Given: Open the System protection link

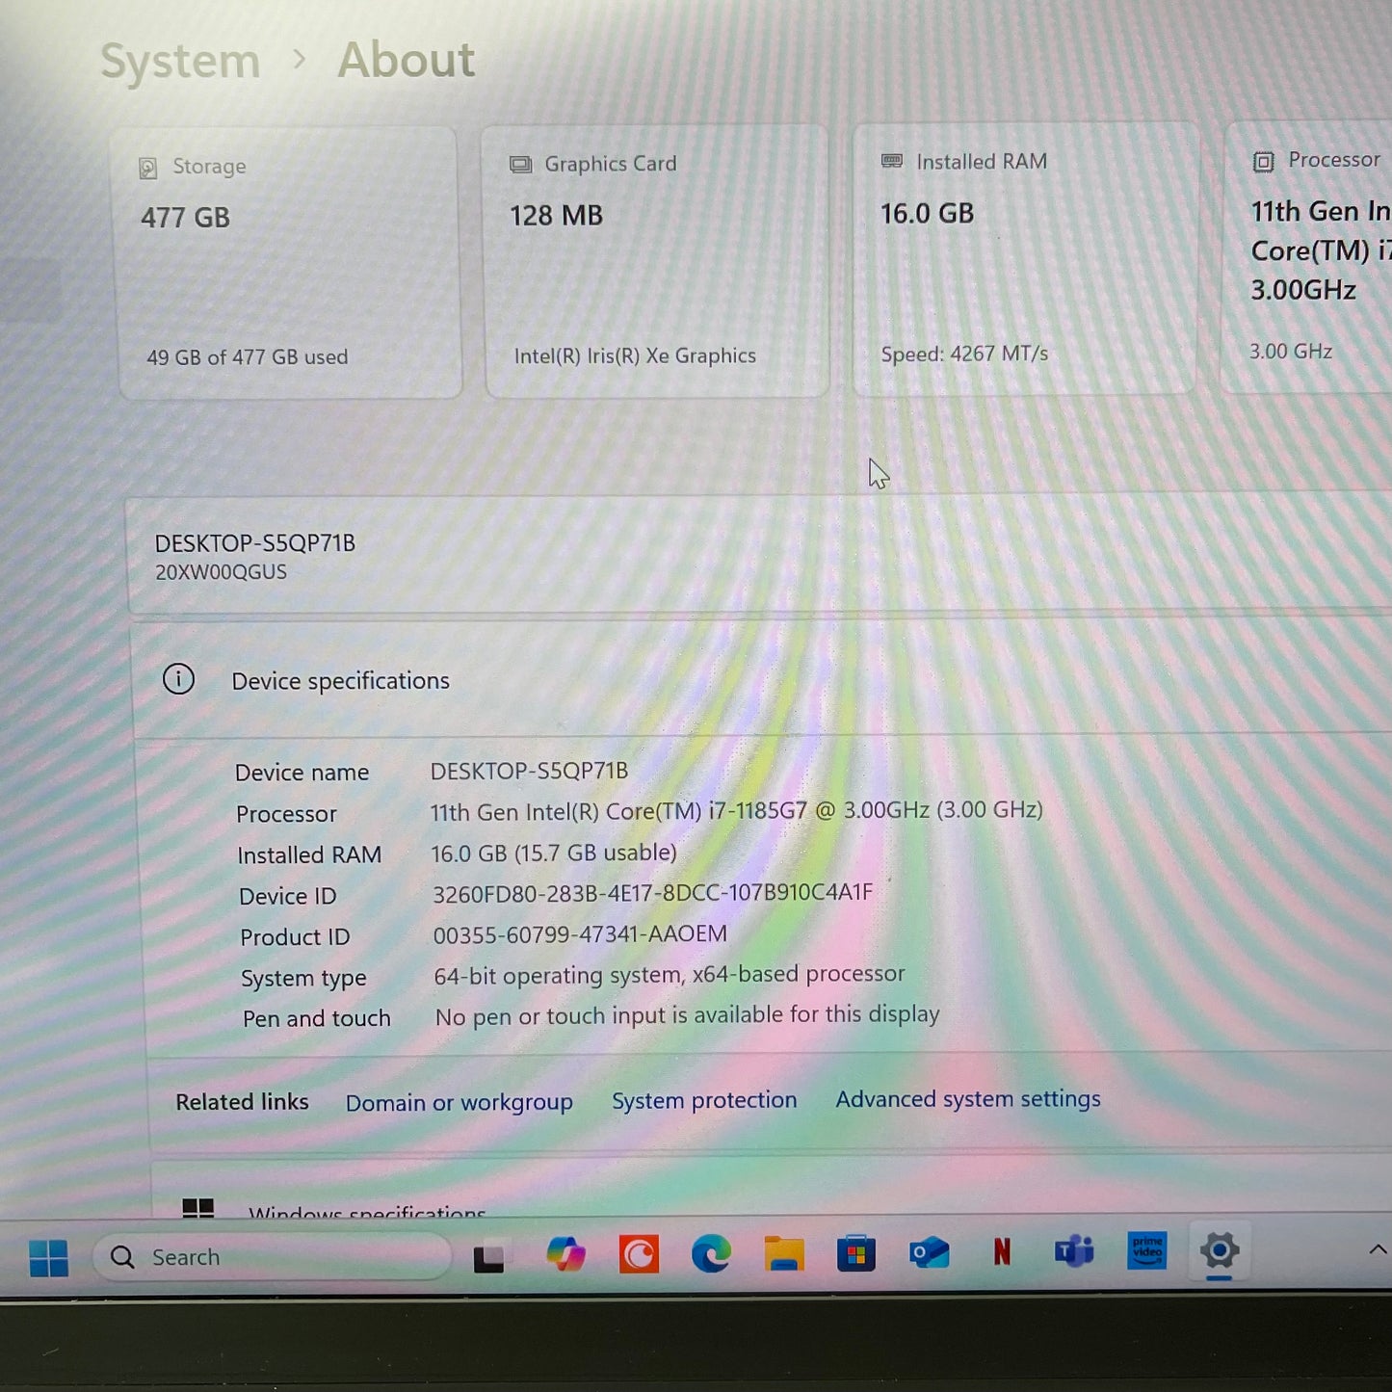Looking at the screenshot, I should 704,1100.
